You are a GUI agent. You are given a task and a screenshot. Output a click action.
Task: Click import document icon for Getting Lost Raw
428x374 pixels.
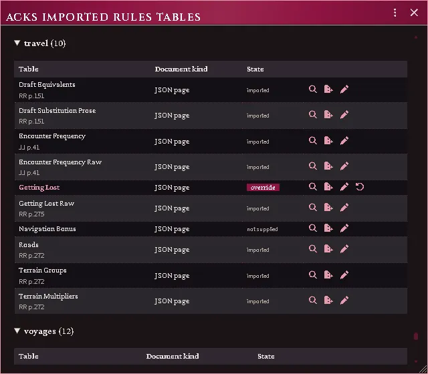coord(328,208)
